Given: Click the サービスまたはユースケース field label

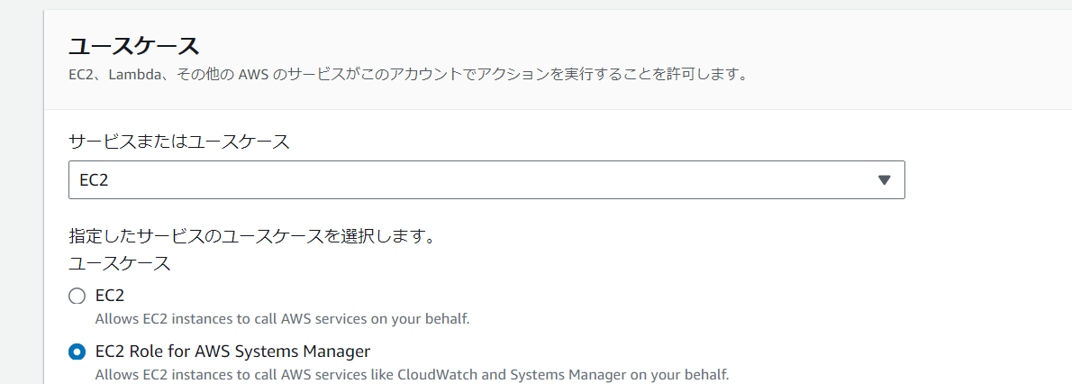Looking at the screenshot, I should click(x=179, y=141).
